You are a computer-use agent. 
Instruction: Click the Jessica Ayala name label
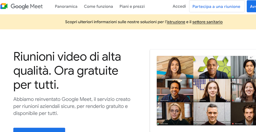[x=164, y=124]
